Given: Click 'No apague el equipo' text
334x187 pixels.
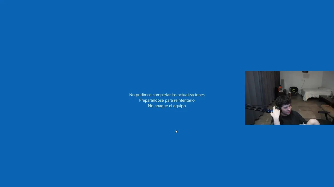Looking at the screenshot, I should coord(167,106).
